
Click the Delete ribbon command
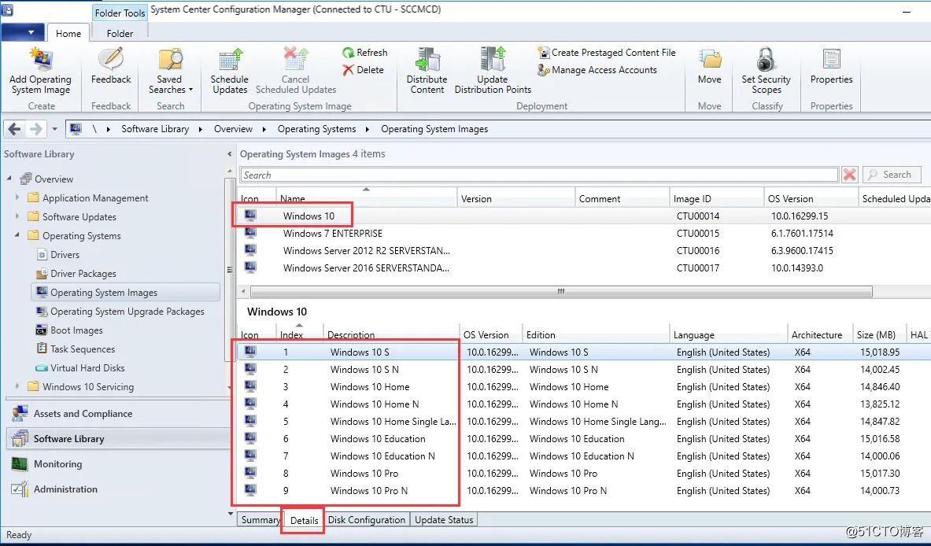point(364,70)
